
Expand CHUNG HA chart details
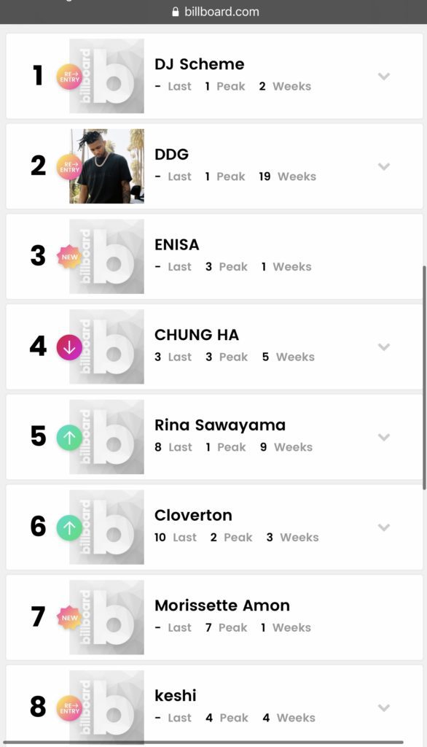[x=384, y=347]
